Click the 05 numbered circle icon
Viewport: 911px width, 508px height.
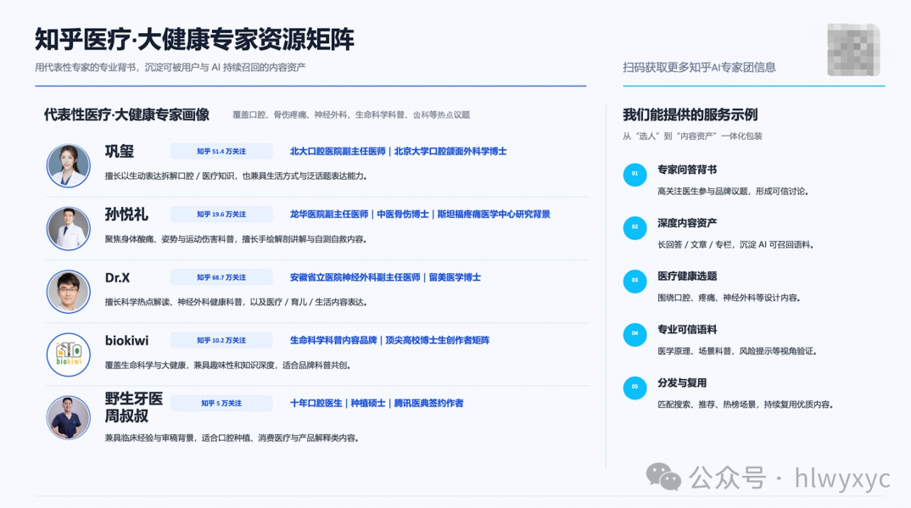coord(635,388)
